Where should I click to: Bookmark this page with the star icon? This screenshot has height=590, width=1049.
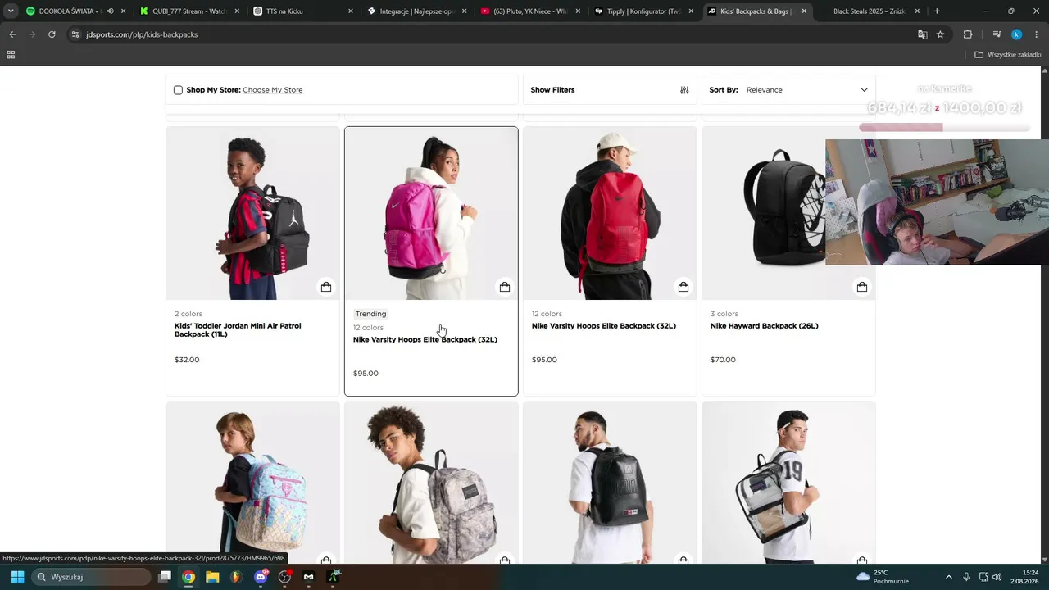coord(940,34)
